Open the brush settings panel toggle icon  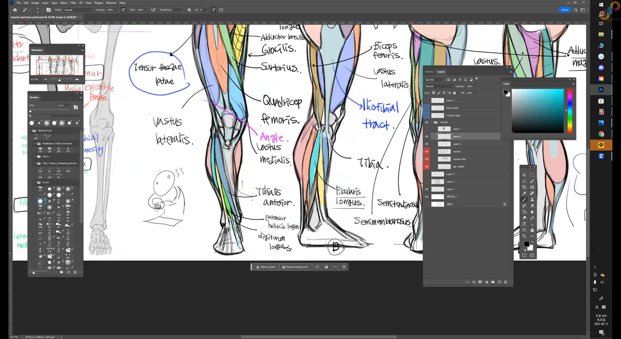pyautogui.click(x=49, y=10)
